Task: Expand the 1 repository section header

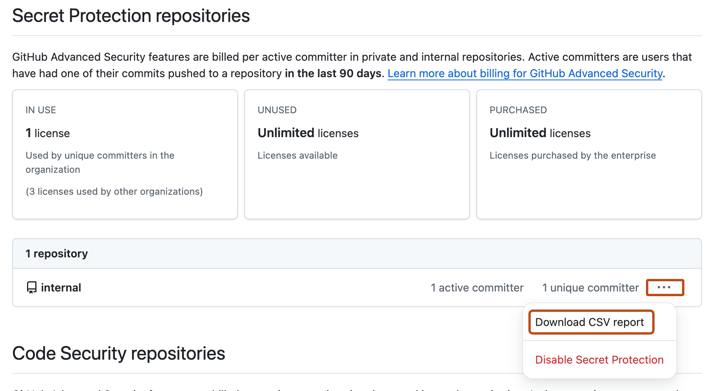Action: point(57,253)
